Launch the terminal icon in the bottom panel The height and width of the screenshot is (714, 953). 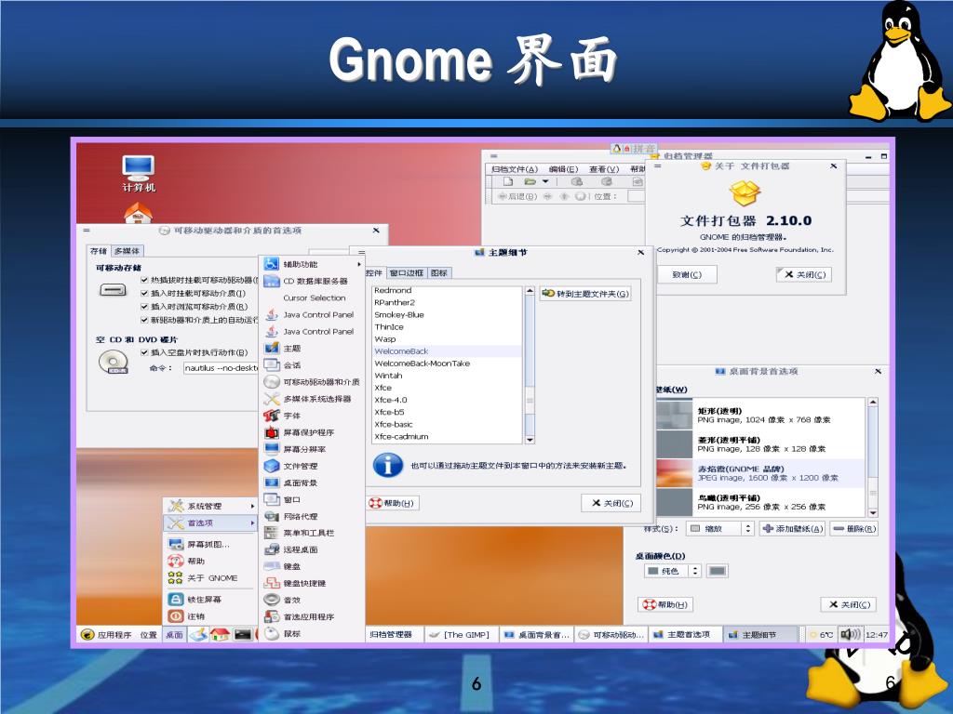pos(243,634)
